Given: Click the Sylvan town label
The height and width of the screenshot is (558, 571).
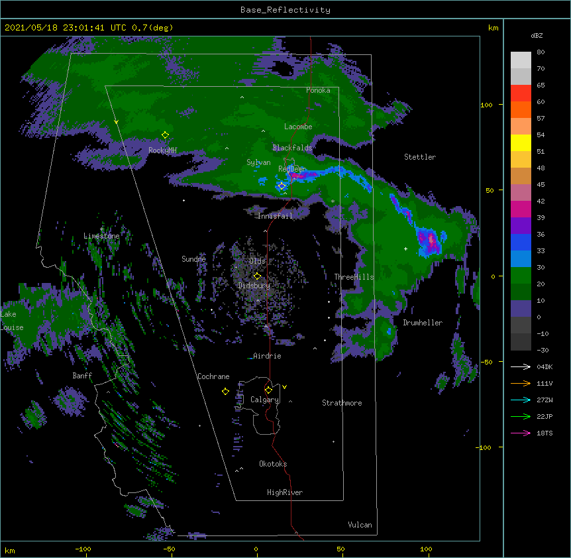Looking at the screenshot, I should (x=258, y=162).
